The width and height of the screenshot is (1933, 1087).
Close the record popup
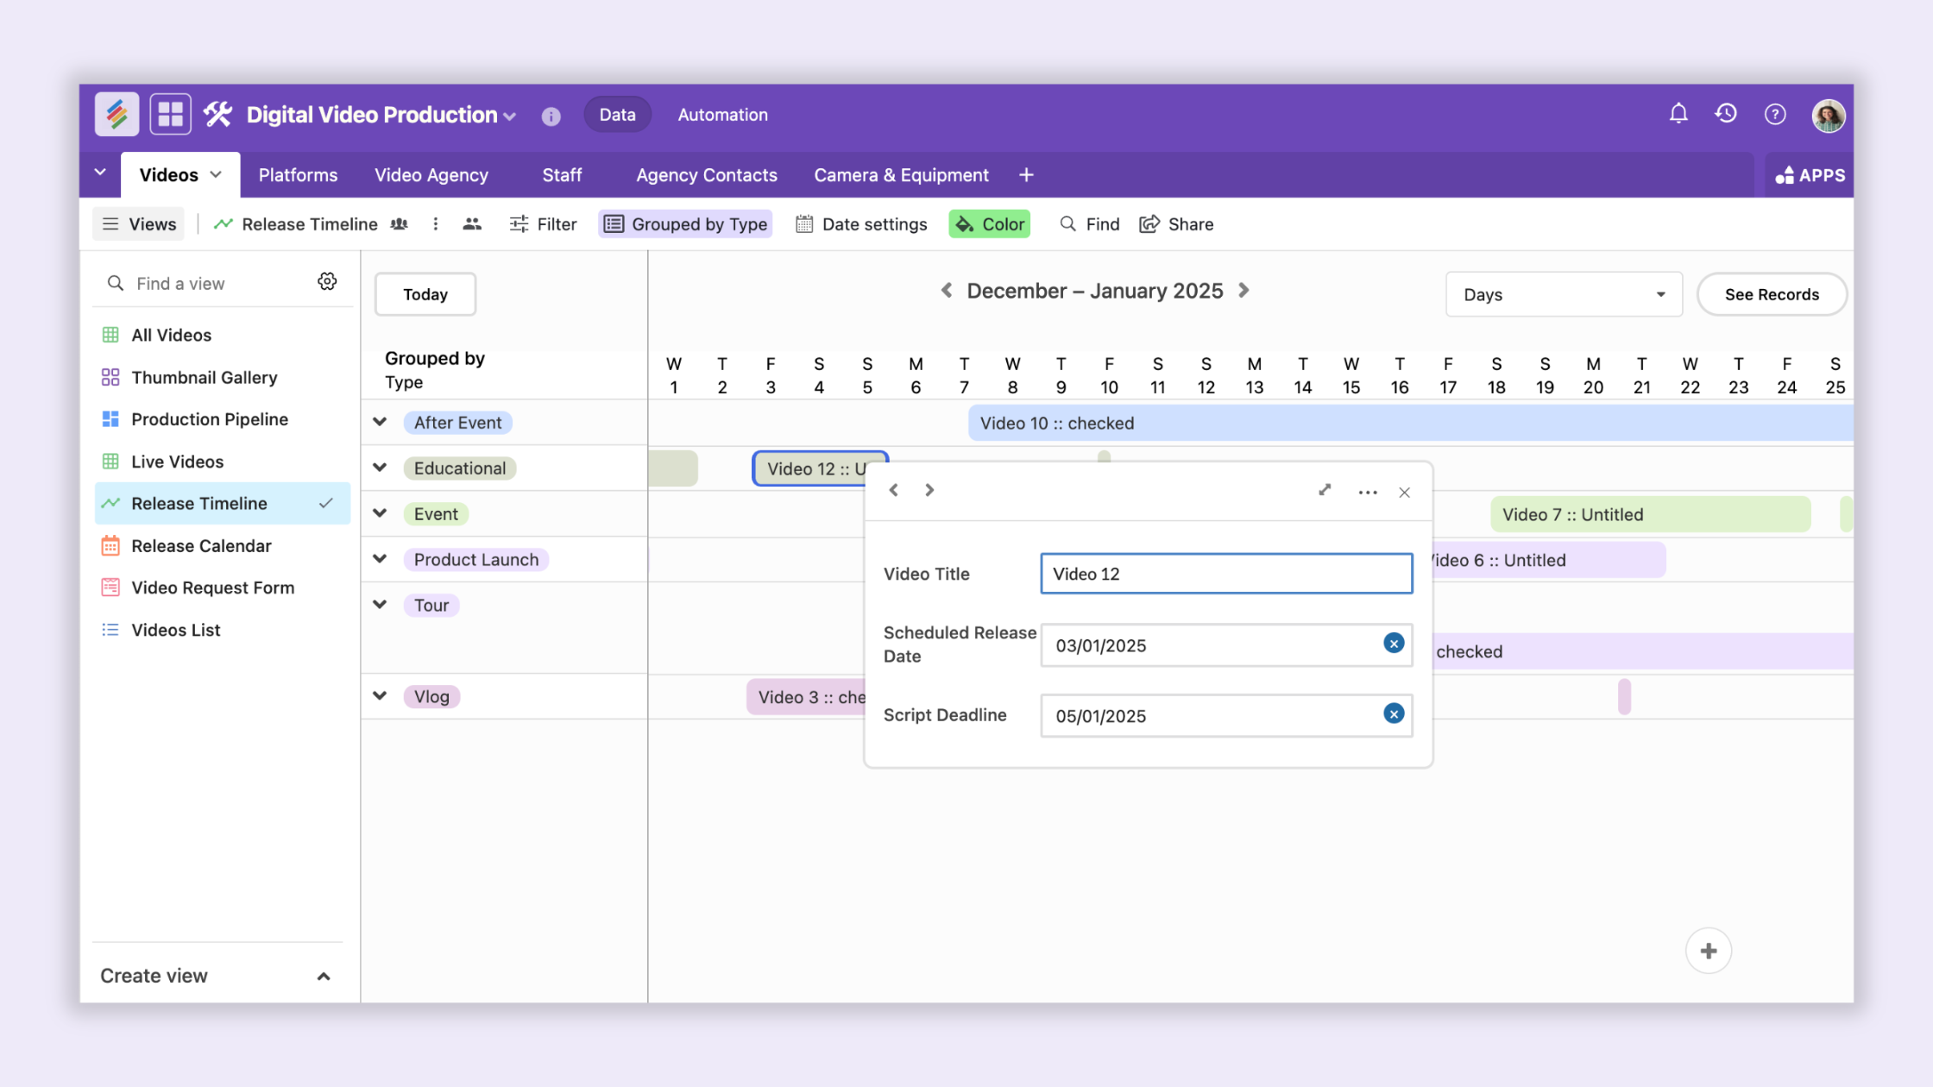click(1405, 493)
